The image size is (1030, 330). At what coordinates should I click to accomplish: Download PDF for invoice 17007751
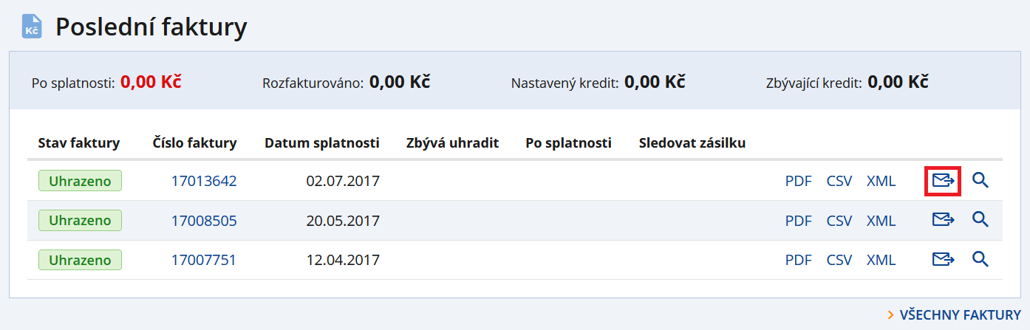tap(798, 260)
